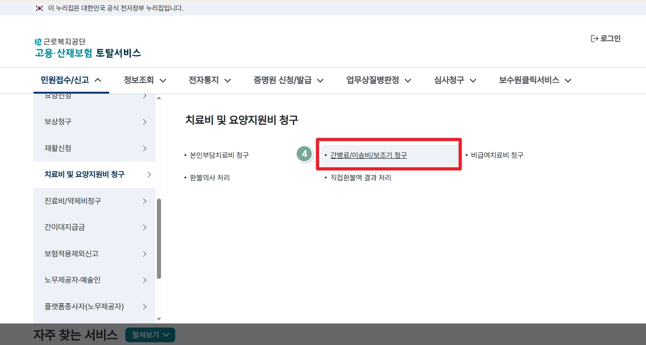Screen dimensions: 646x345
Task: Click the 로그인 link
Action: pos(610,38)
